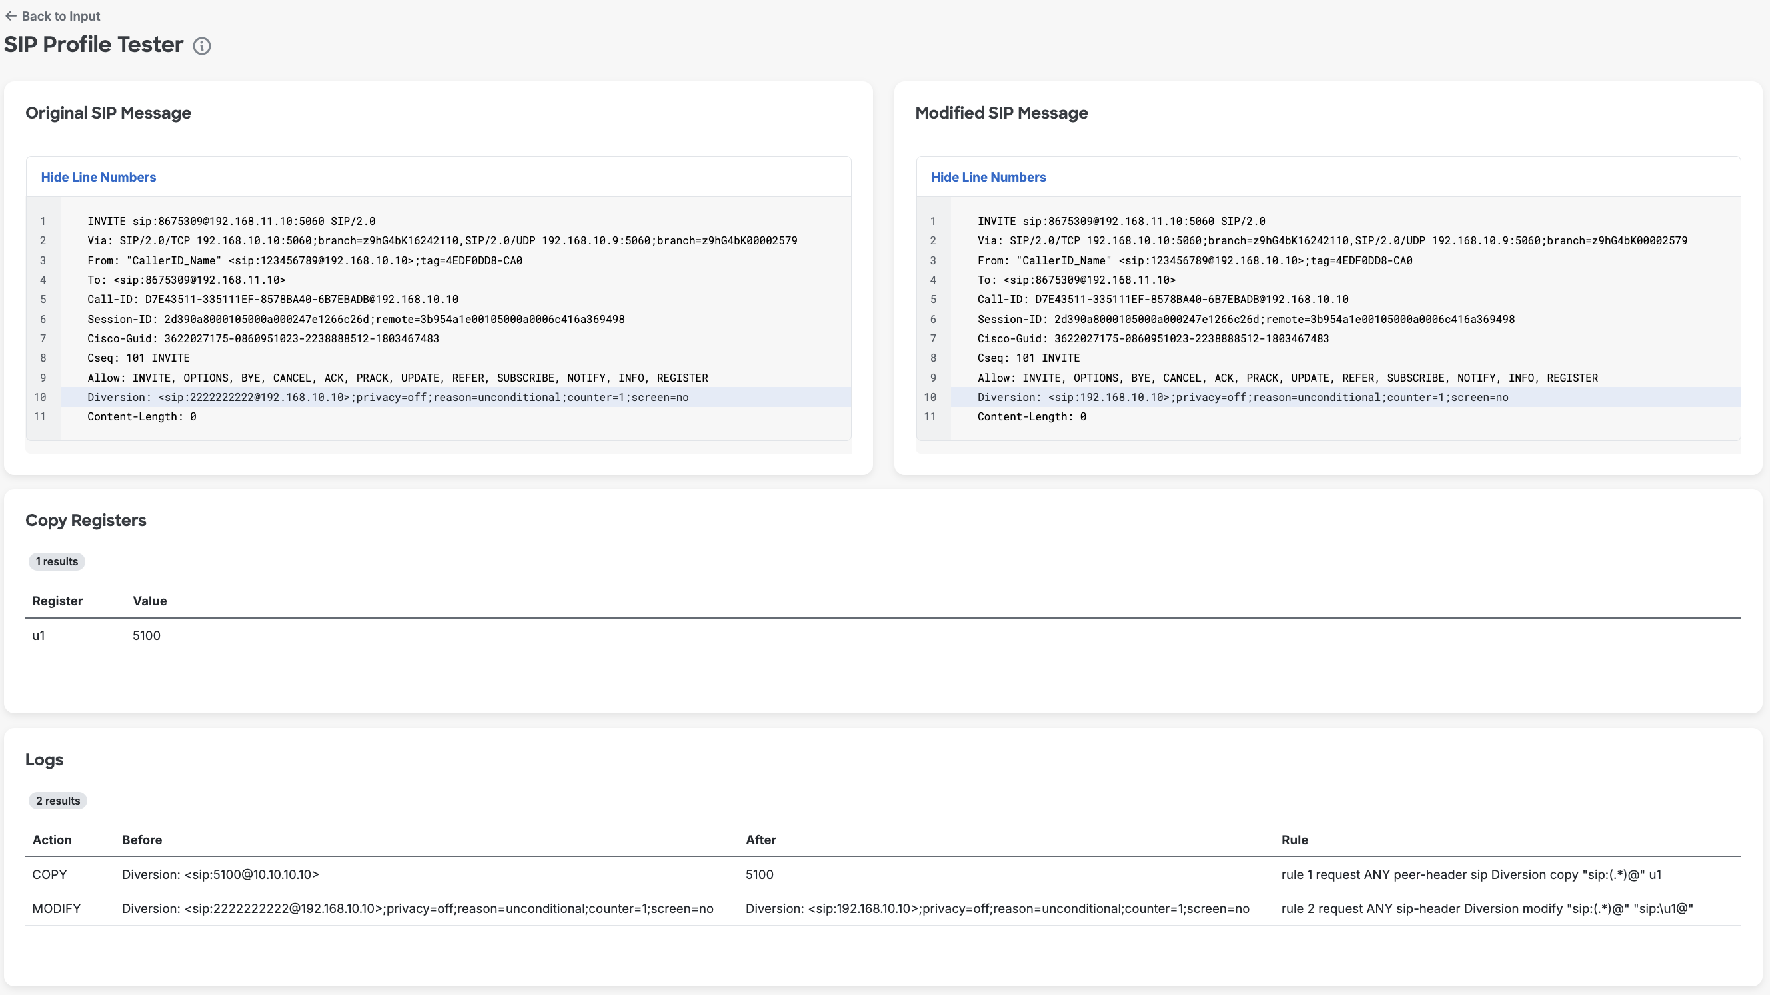
Task: Click the Register column header
Action: (x=57, y=601)
